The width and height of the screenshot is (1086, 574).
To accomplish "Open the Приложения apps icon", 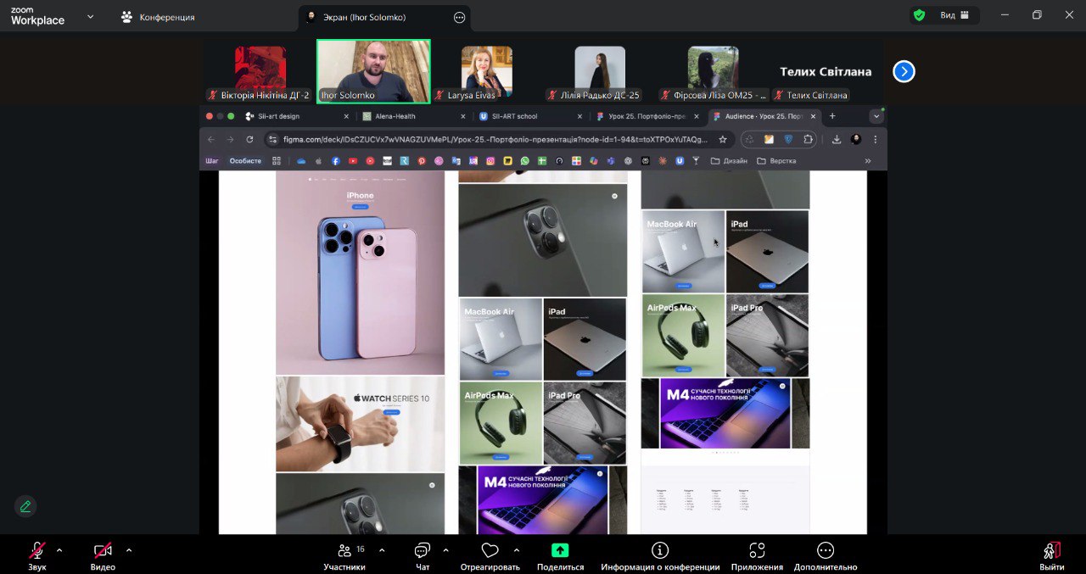I will coord(757,550).
